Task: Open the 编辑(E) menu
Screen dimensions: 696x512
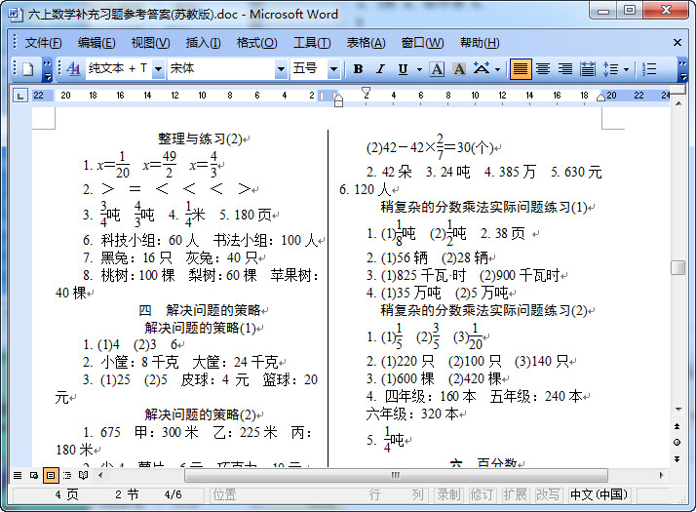Action: pyautogui.click(x=97, y=43)
